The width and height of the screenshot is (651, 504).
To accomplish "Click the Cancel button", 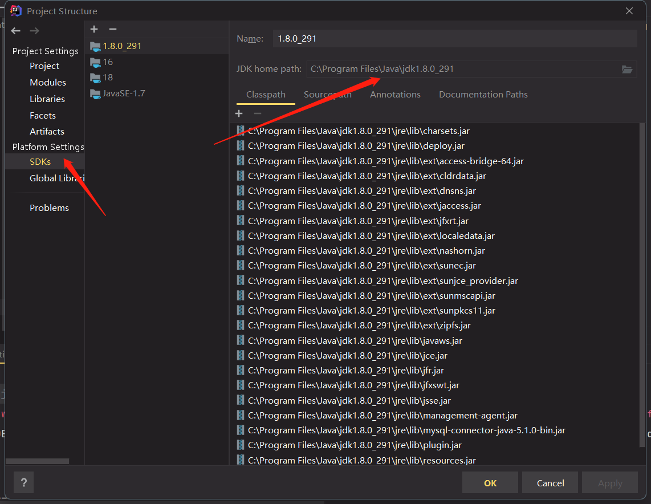I will pos(550,482).
